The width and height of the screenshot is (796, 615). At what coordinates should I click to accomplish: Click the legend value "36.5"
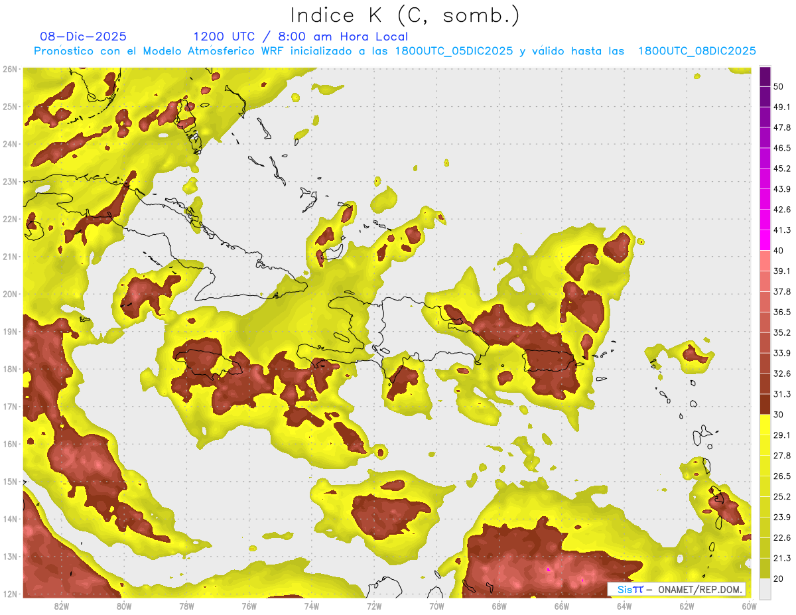781,312
